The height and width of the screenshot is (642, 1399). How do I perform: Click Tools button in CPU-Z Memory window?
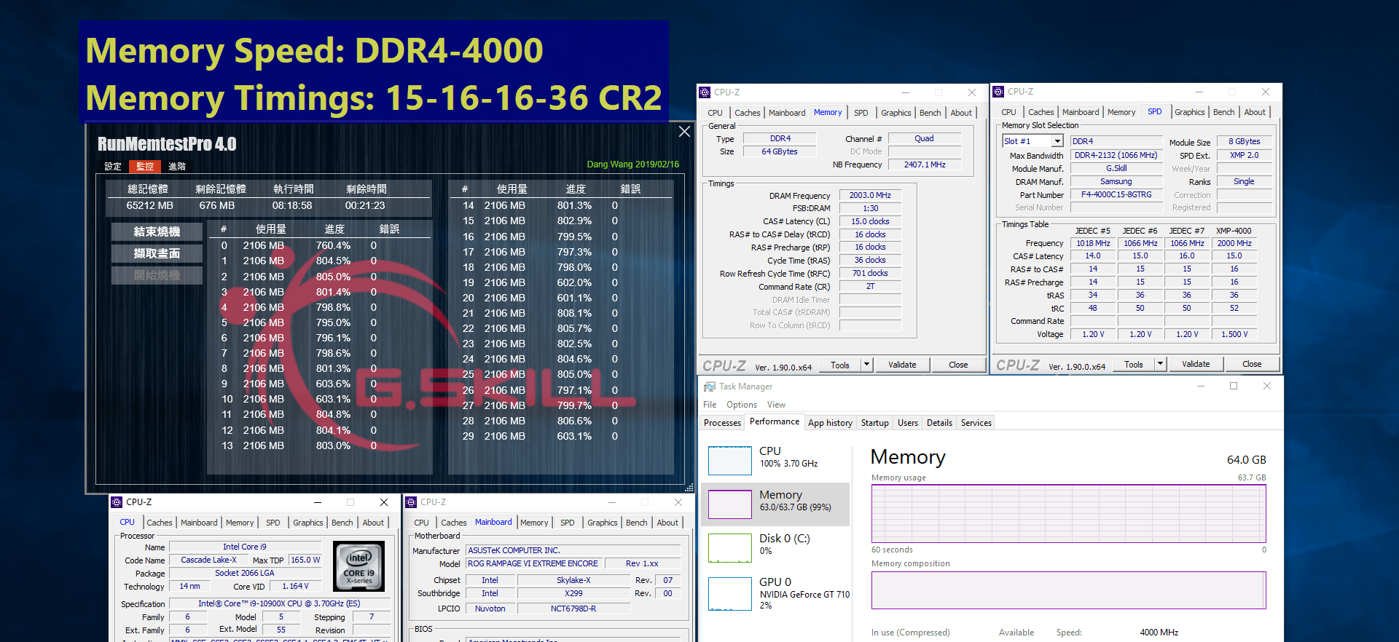coord(840,365)
